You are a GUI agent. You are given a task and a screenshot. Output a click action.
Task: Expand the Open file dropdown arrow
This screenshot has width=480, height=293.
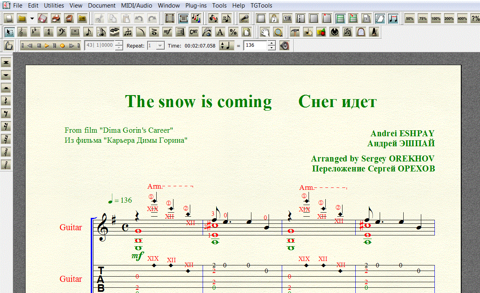pyautogui.click(x=32, y=18)
